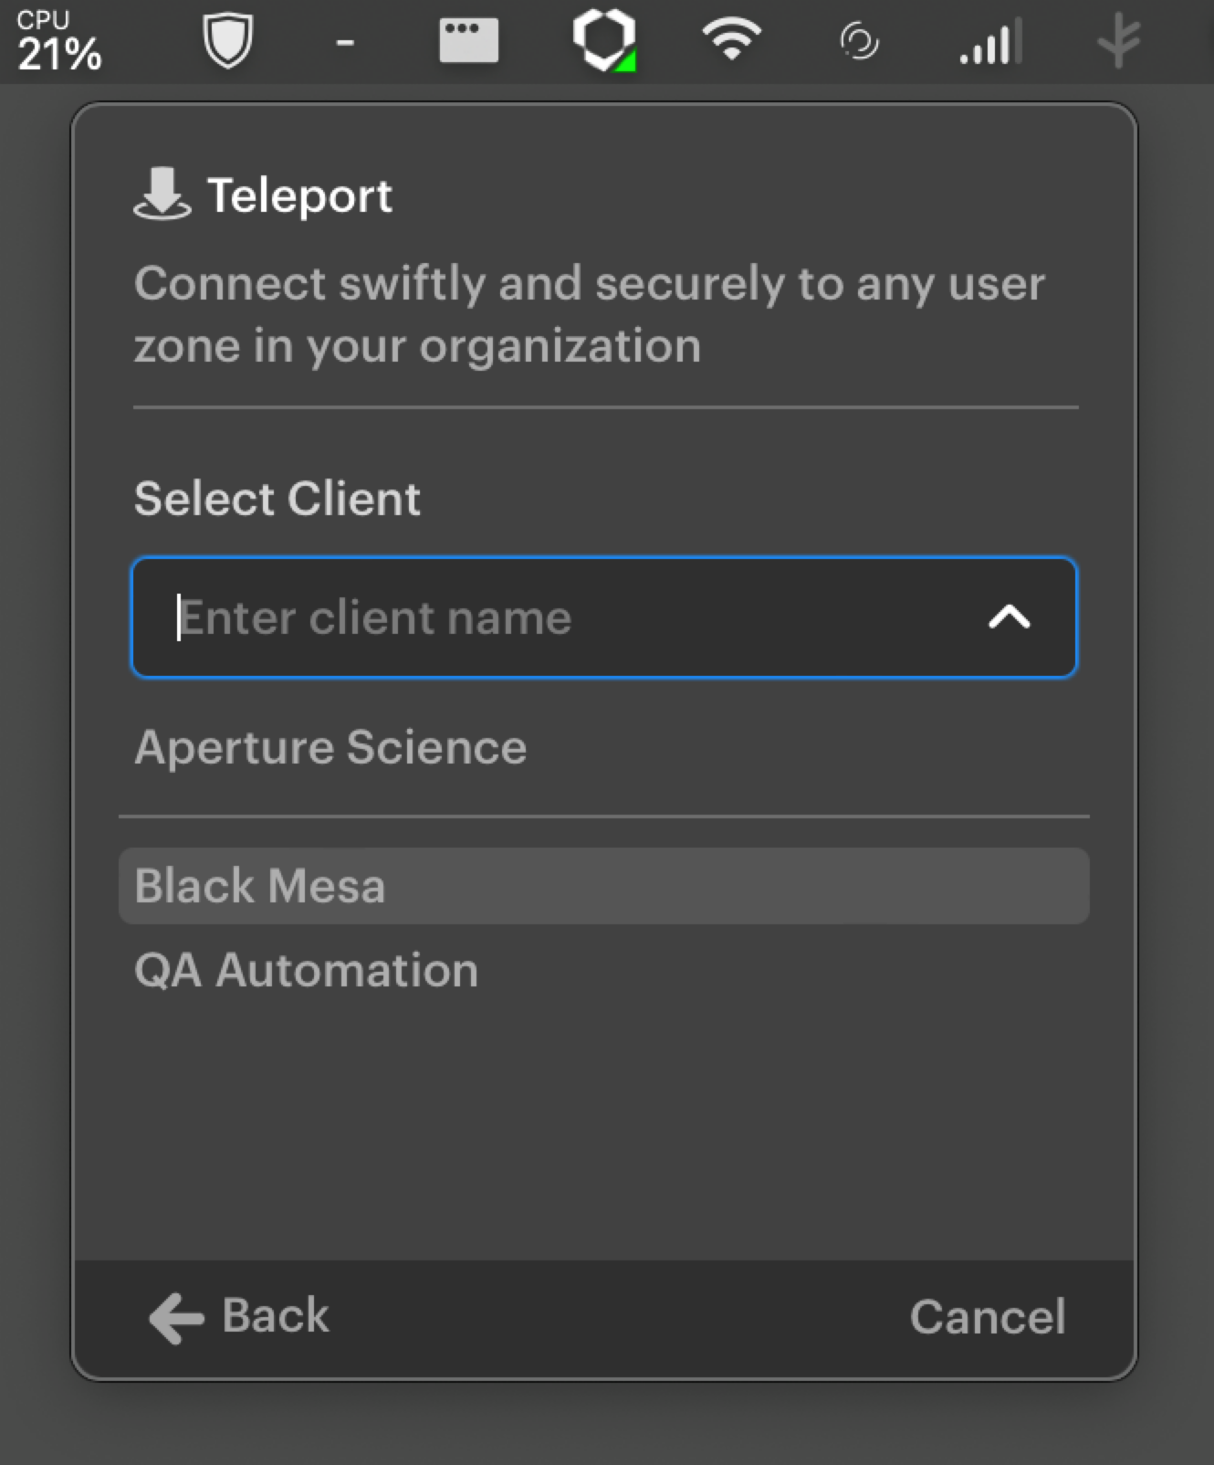
Task: Open the hexagon app icon with green badge
Action: coord(604,40)
